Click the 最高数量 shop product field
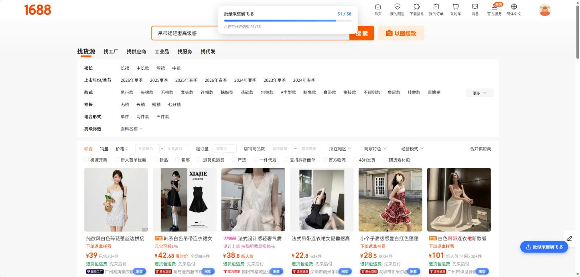The height and width of the screenshot is (277, 580). click(310, 149)
